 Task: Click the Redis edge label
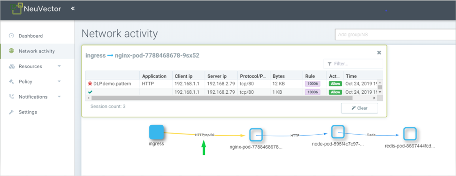(x=371, y=135)
